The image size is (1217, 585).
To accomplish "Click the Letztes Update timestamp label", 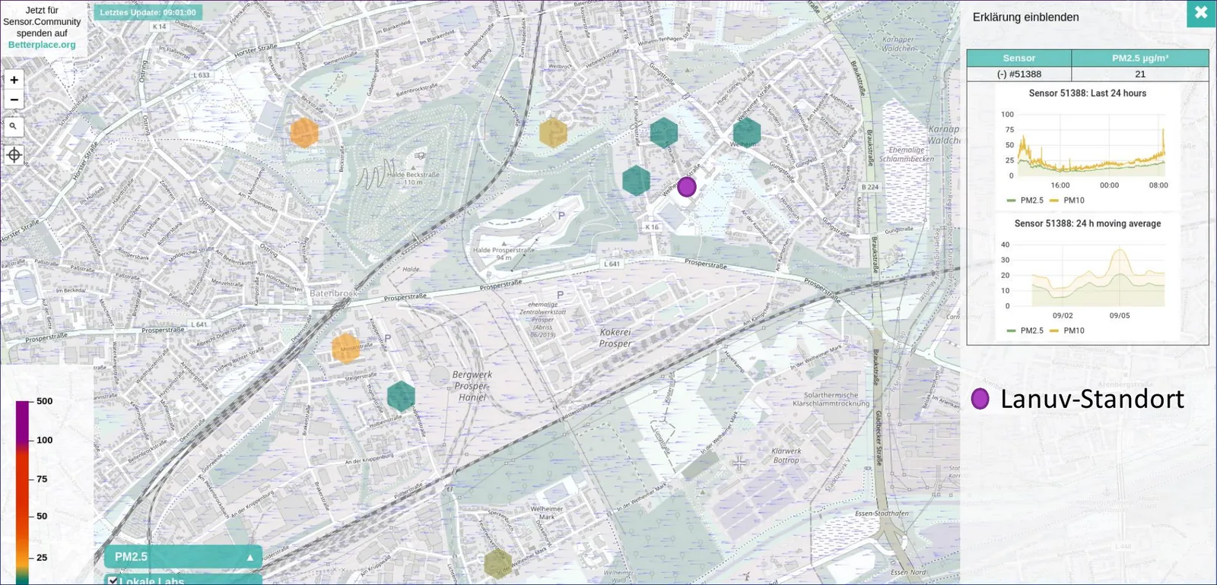I will point(148,12).
